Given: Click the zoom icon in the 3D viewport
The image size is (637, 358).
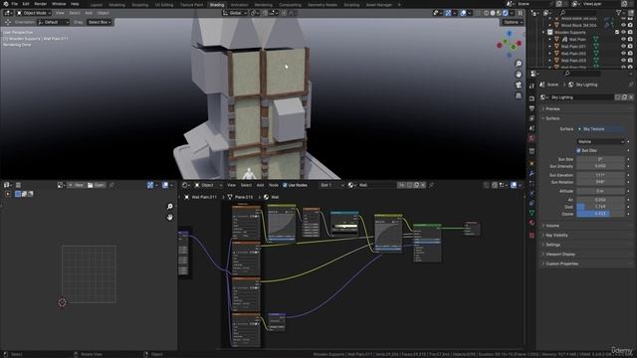Looking at the screenshot, I should click(x=519, y=64).
